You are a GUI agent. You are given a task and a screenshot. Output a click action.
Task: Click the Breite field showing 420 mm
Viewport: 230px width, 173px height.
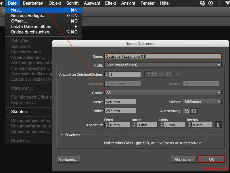point(120,102)
